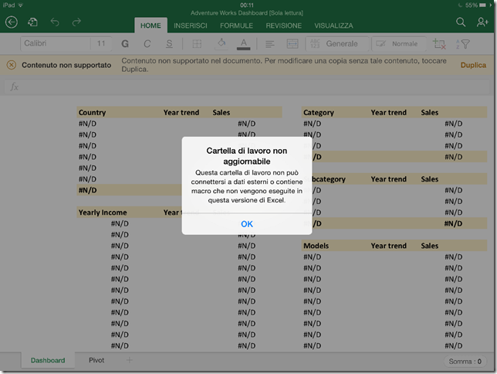Select the Dashboard sheet tab
This screenshot has width=497, height=374.
pos(48,360)
